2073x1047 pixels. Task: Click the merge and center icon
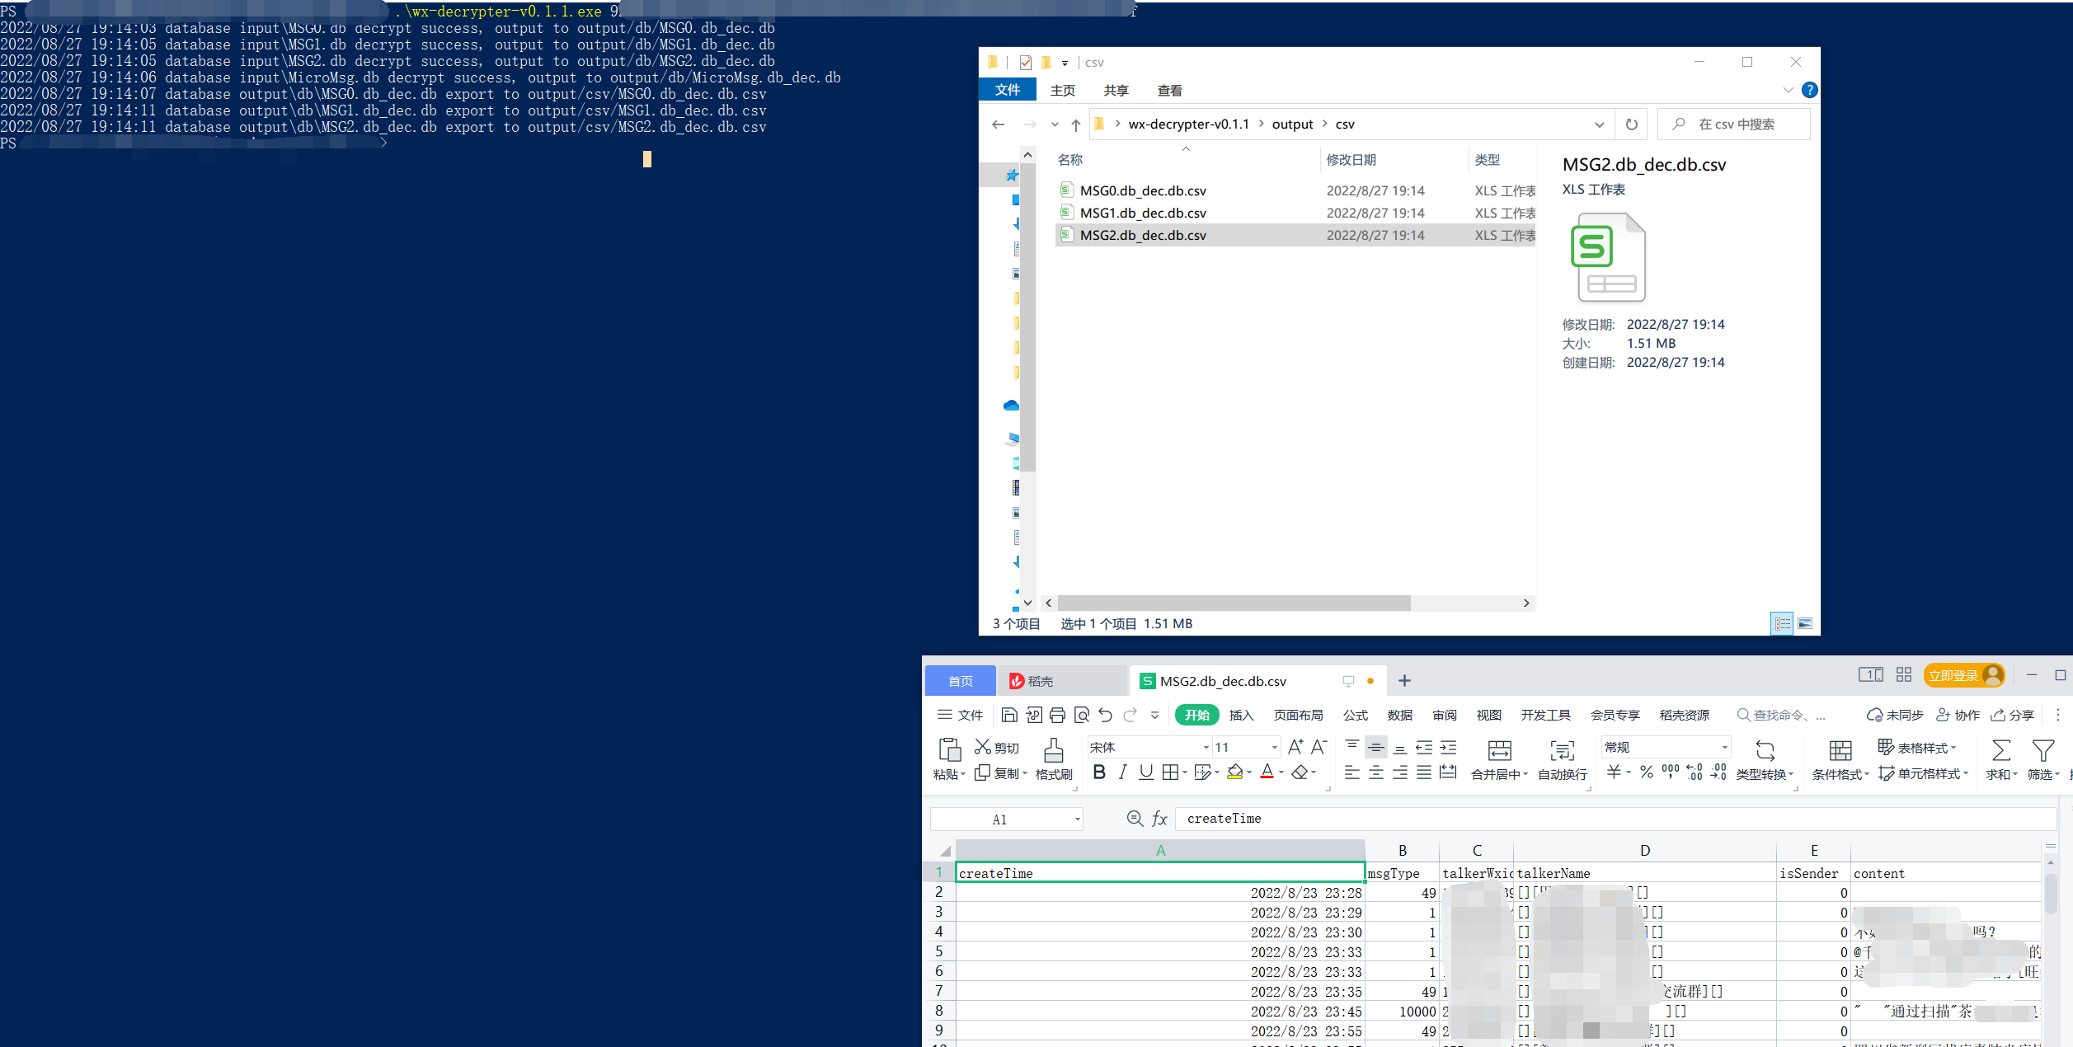click(1499, 751)
